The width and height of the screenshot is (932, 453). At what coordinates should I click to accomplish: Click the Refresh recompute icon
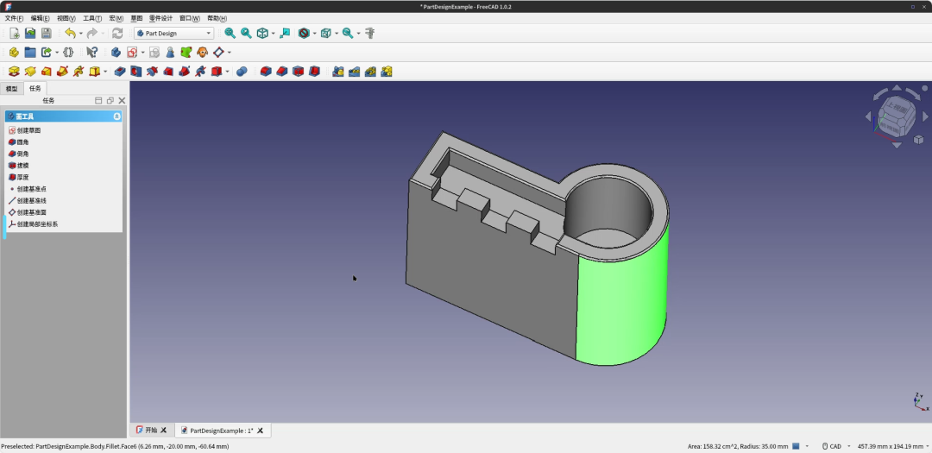[x=117, y=33]
